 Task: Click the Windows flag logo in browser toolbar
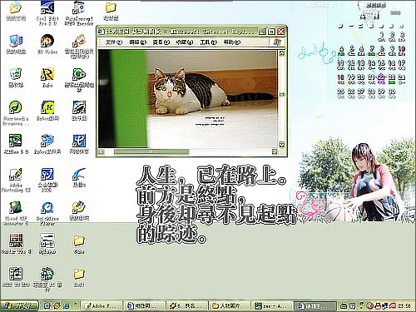277,42
